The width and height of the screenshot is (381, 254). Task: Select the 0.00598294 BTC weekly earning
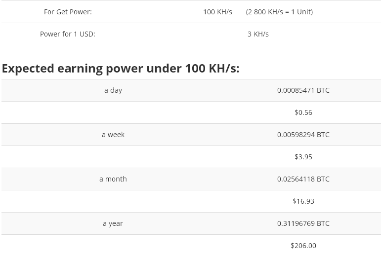[303, 135]
